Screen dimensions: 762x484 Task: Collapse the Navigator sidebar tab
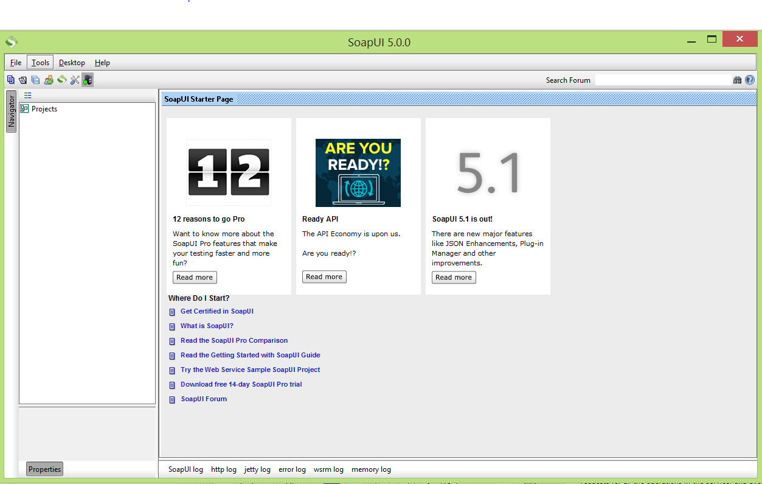(x=10, y=111)
